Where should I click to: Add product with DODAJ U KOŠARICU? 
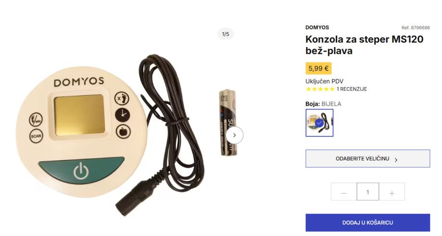tap(367, 223)
